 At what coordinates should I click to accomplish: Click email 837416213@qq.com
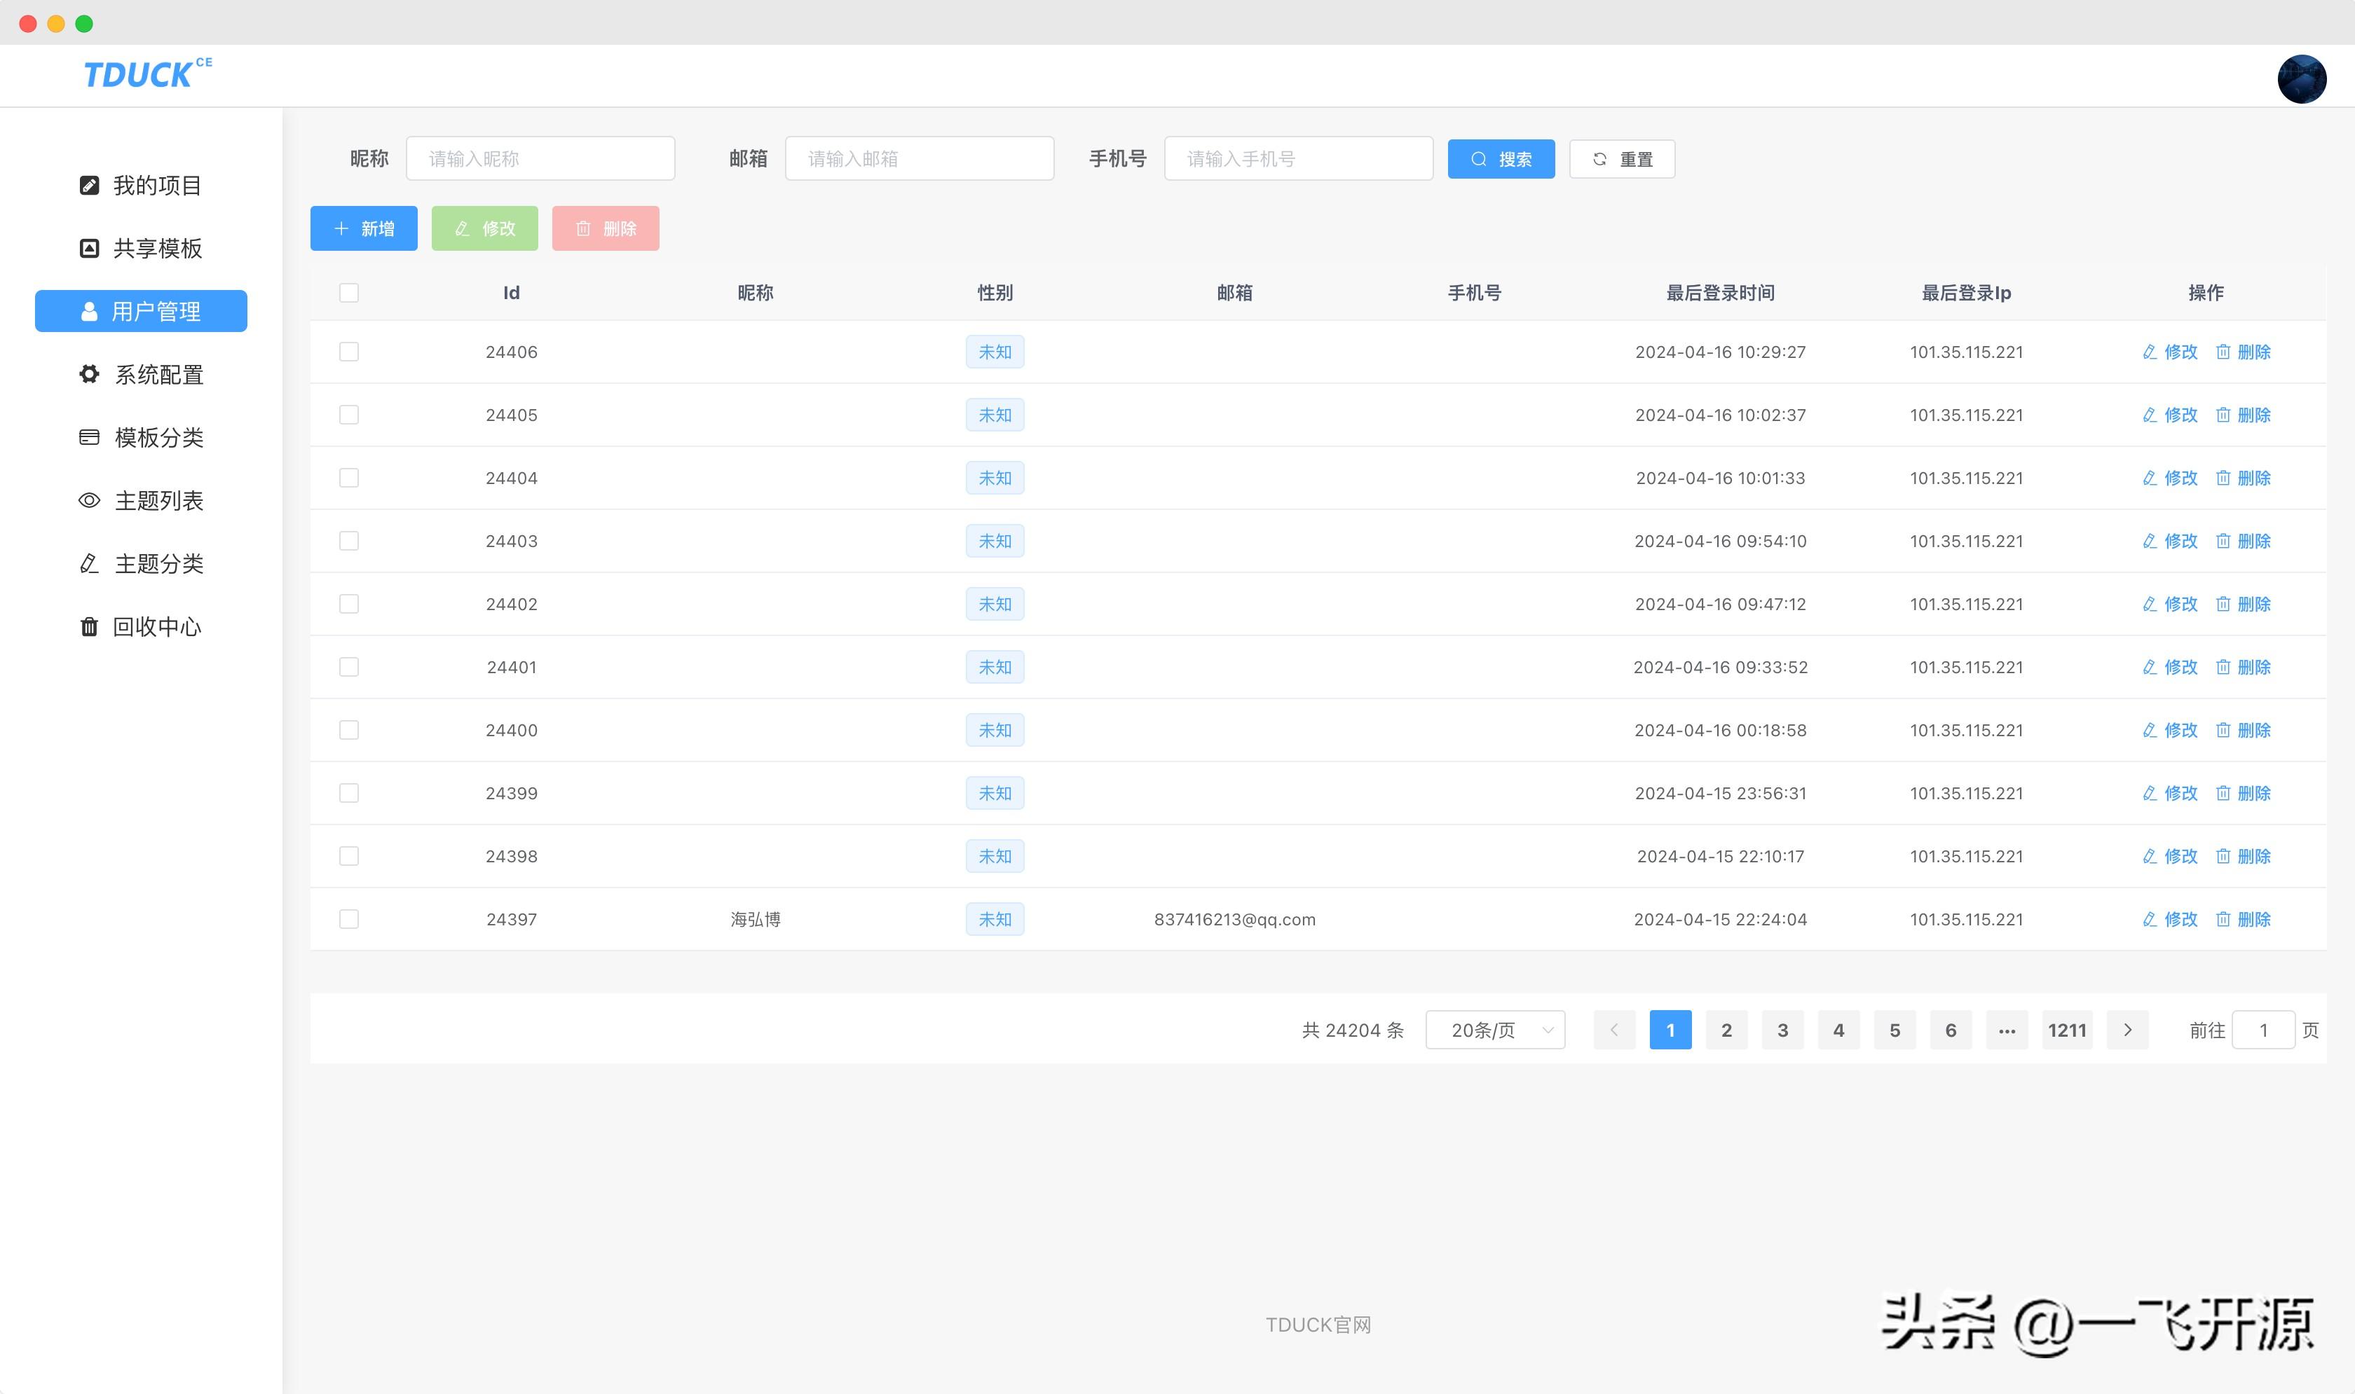[x=1235, y=918]
